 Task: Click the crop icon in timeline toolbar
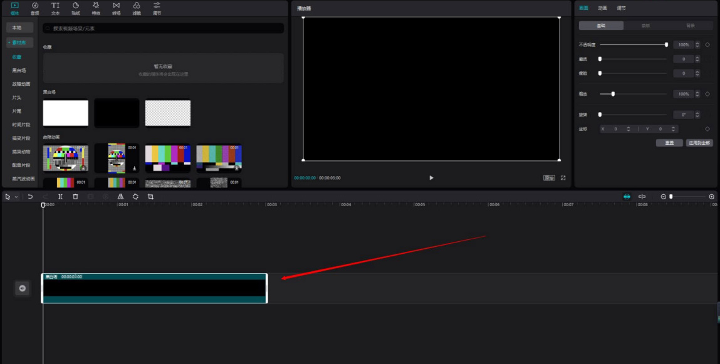tap(150, 197)
